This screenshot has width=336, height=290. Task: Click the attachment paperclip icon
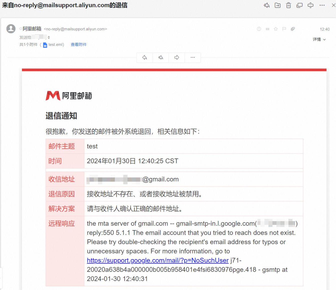(x=293, y=29)
